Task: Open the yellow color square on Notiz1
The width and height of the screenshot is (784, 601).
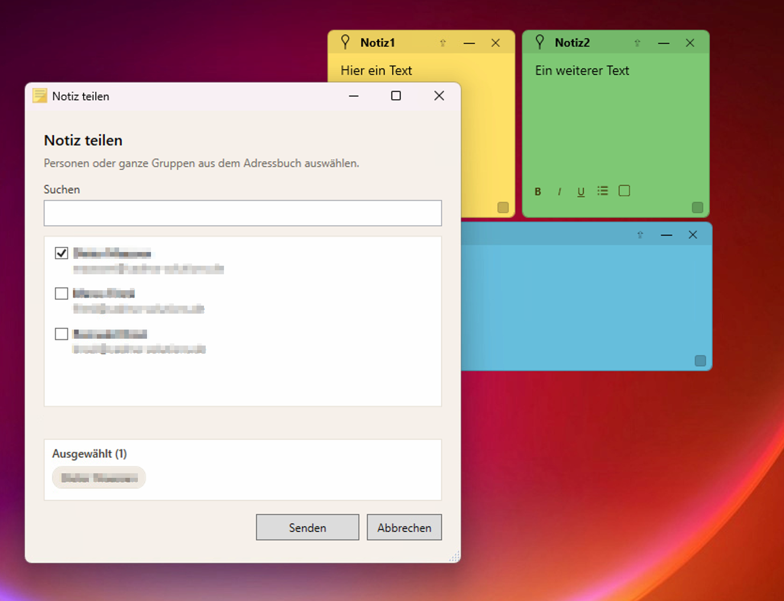Action: (x=503, y=208)
